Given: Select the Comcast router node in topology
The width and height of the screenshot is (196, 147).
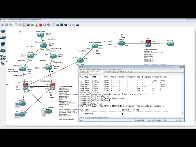Looking at the screenshot, I should coord(53,56).
